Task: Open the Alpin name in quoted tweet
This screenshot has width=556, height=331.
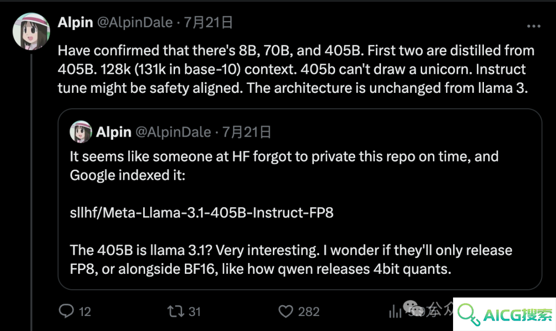Action: [113, 132]
